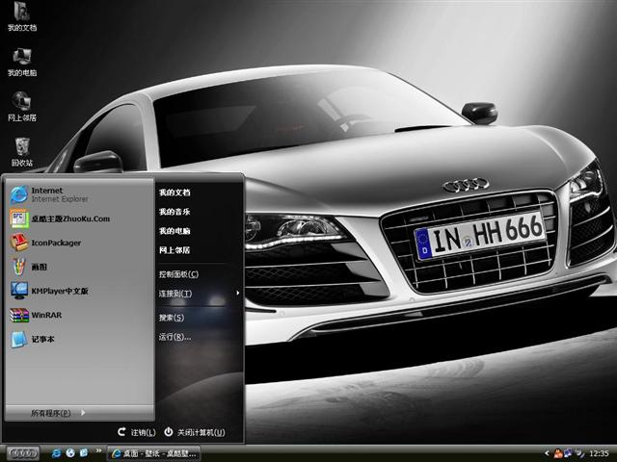The height and width of the screenshot is (462, 617).
Task: Open Internet Explorer from the Start menu
Action: pyautogui.click(x=46, y=193)
